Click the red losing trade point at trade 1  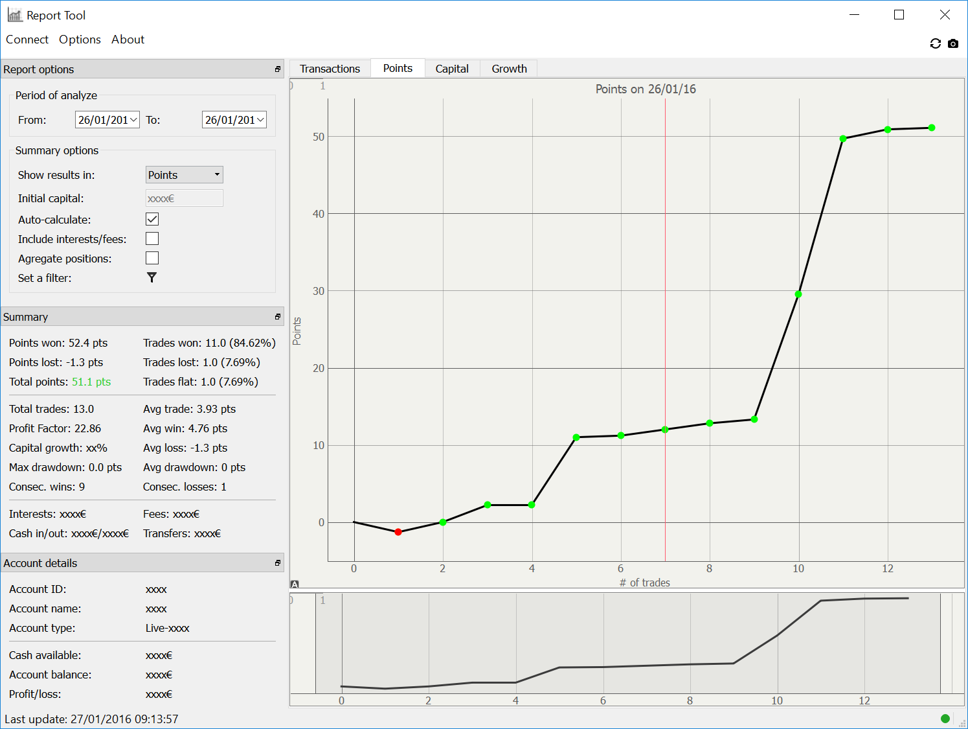coord(398,532)
